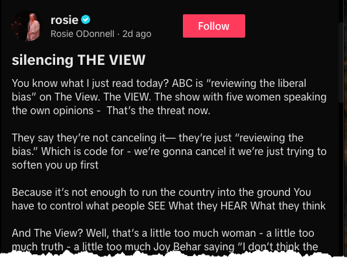Click the capitalized word HEAR
347x273 pixels.
pyautogui.click(x=233, y=206)
